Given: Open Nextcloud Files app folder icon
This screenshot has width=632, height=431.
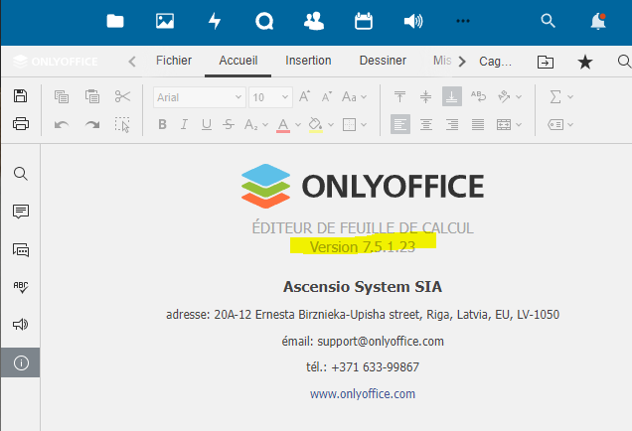Looking at the screenshot, I should [115, 21].
